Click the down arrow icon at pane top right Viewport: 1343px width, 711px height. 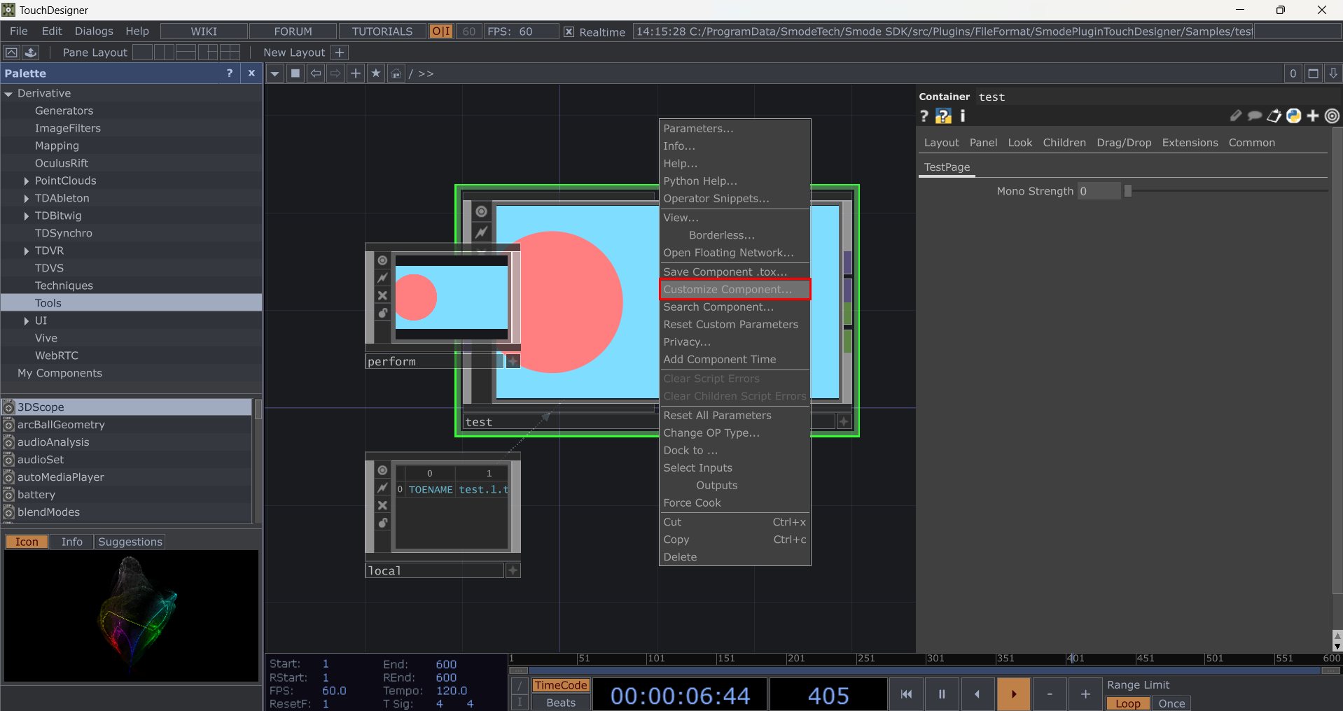point(1333,73)
